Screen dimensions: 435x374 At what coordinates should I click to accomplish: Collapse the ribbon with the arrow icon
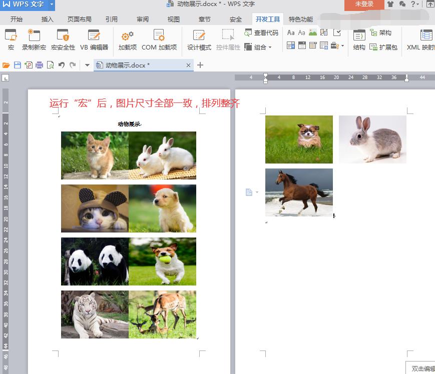(x=430, y=4)
